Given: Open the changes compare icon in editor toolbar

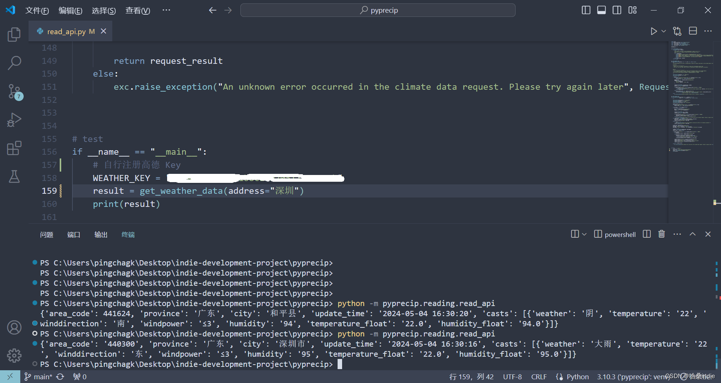Looking at the screenshot, I should pos(677,31).
